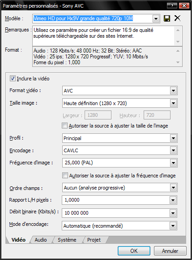
Task: Open the Taille image dropdown
Action: pos(173,103)
